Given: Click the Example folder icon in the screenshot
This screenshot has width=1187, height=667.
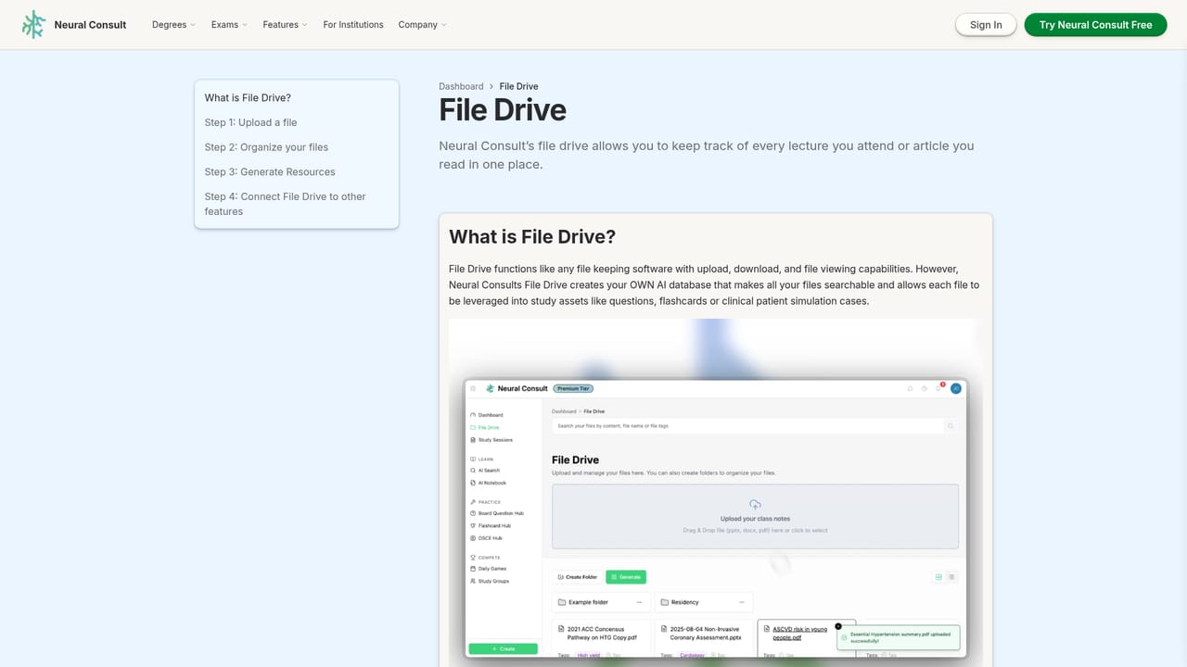Looking at the screenshot, I should point(562,602).
